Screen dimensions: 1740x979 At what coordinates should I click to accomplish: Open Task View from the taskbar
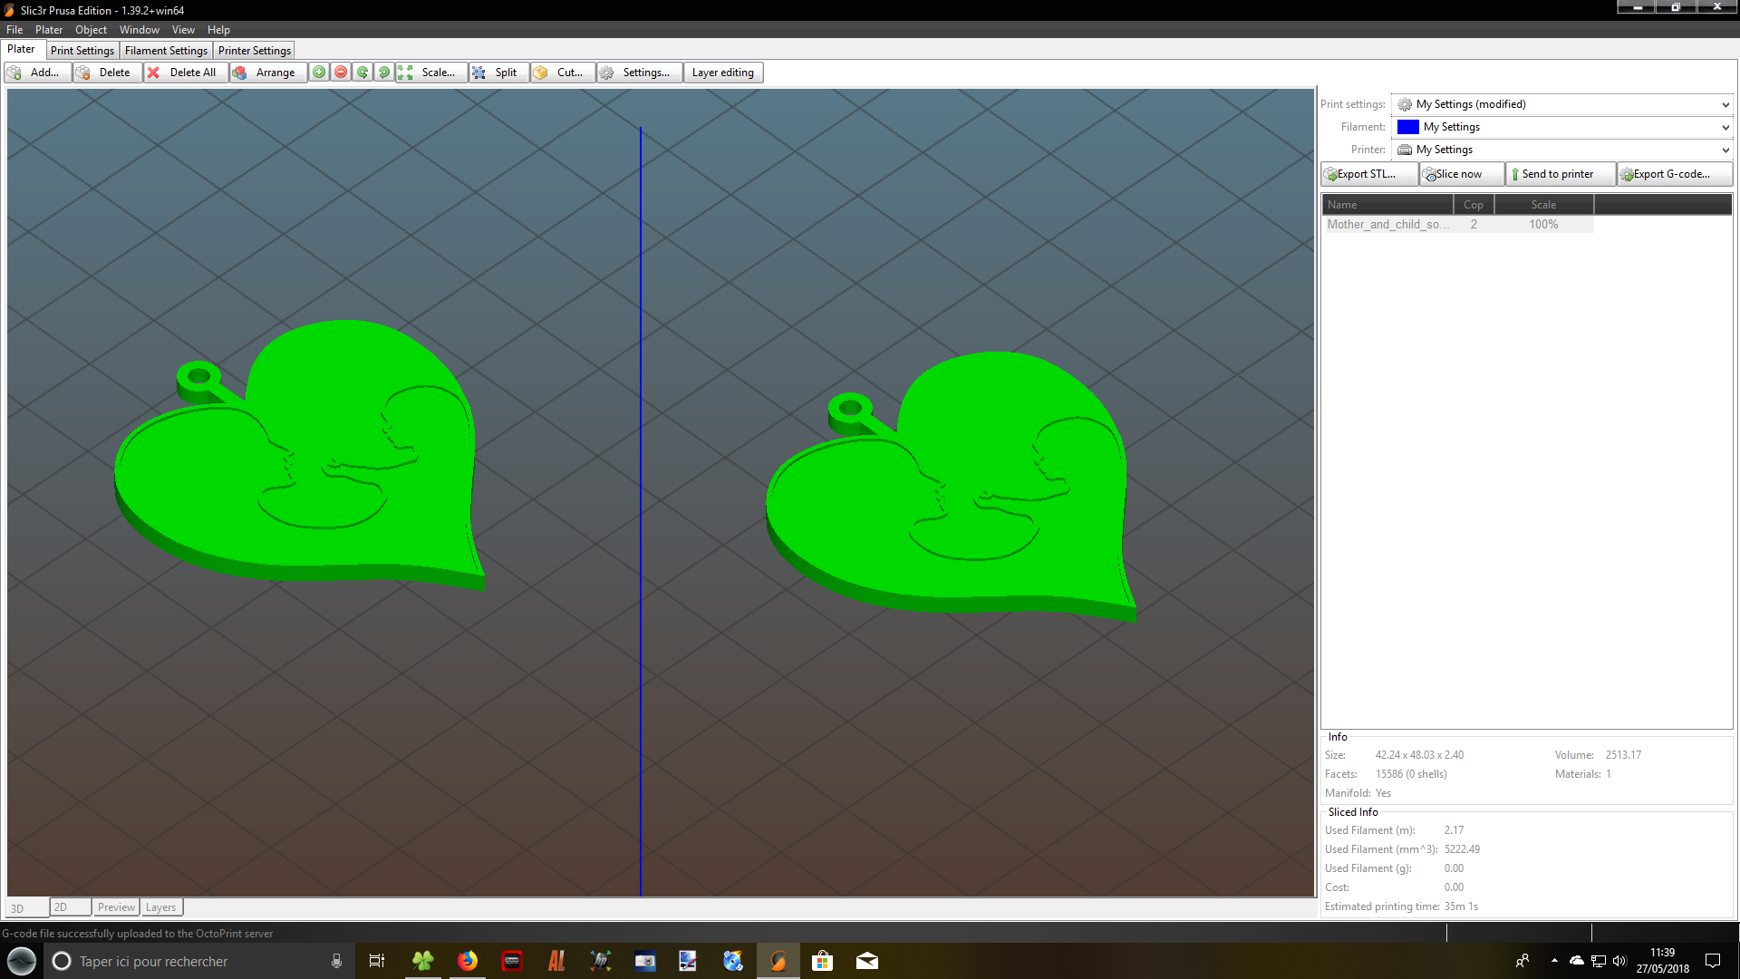tap(377, 961)
